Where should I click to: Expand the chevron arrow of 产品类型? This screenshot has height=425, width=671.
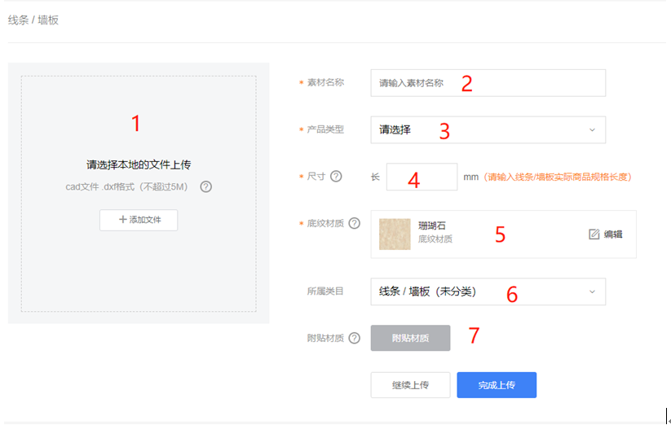[592, 129]
